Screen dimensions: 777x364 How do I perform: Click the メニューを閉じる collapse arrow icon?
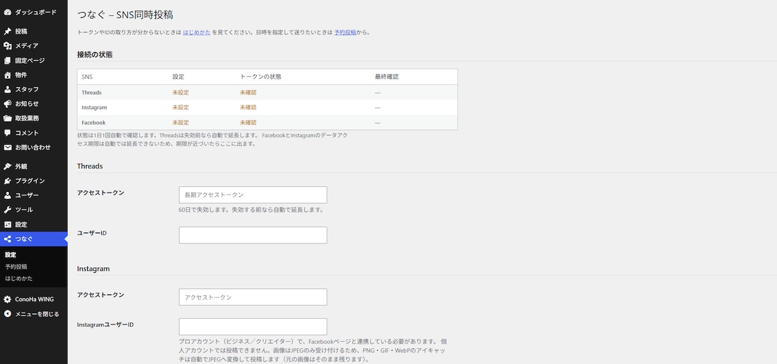(x=8, y=314)
